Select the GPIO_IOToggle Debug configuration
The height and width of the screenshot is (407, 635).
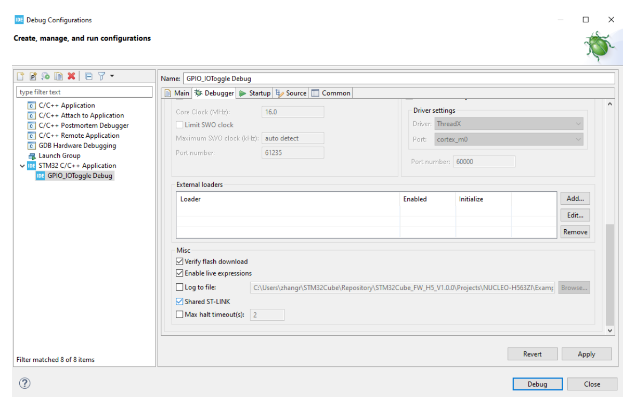[x=74, y=176]
